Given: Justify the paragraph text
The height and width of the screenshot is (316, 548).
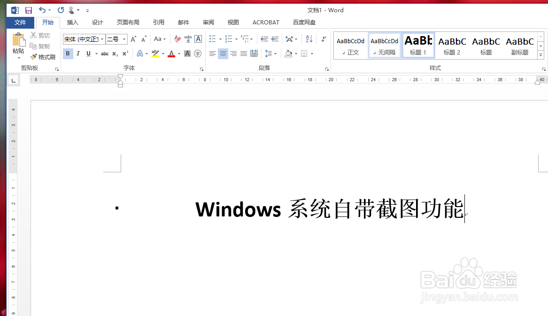Looking at the screenshot, I should [x=244, y=54].
